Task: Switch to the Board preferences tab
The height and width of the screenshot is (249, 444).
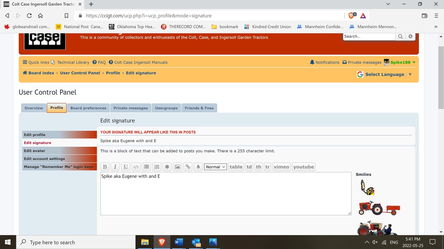Action: point(88,108)
